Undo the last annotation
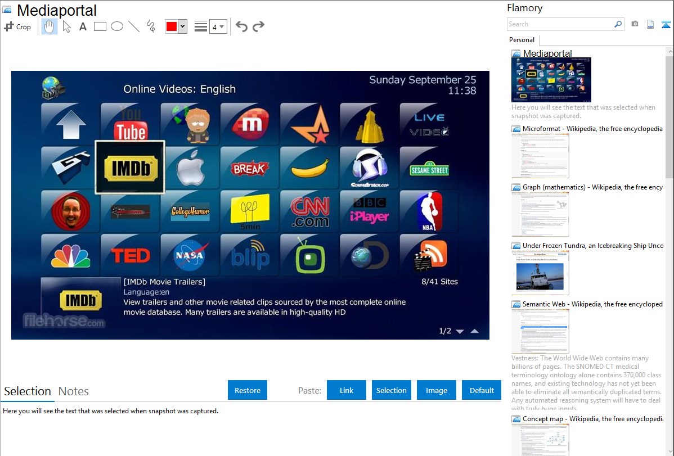674x456 pixels. point(241,26)
